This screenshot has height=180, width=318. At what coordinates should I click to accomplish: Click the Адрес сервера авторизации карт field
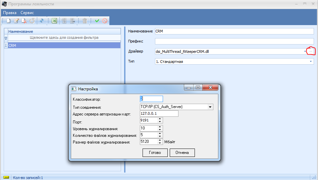tap(159, 114)
